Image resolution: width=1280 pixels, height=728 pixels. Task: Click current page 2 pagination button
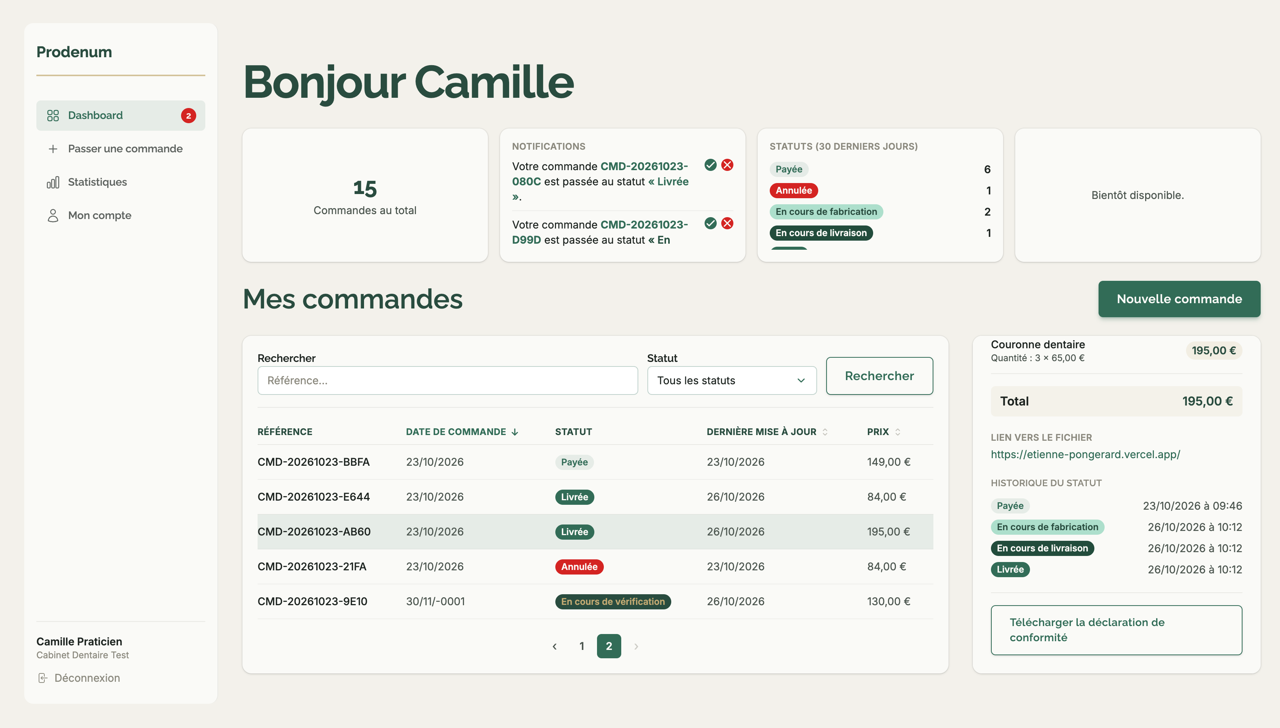[609, 647]
